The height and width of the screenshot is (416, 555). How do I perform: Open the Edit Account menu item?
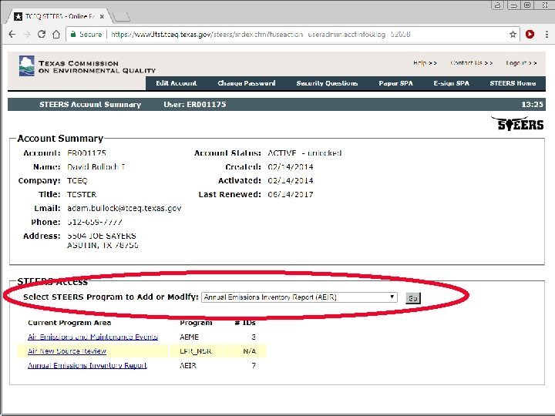pos(177,83)
